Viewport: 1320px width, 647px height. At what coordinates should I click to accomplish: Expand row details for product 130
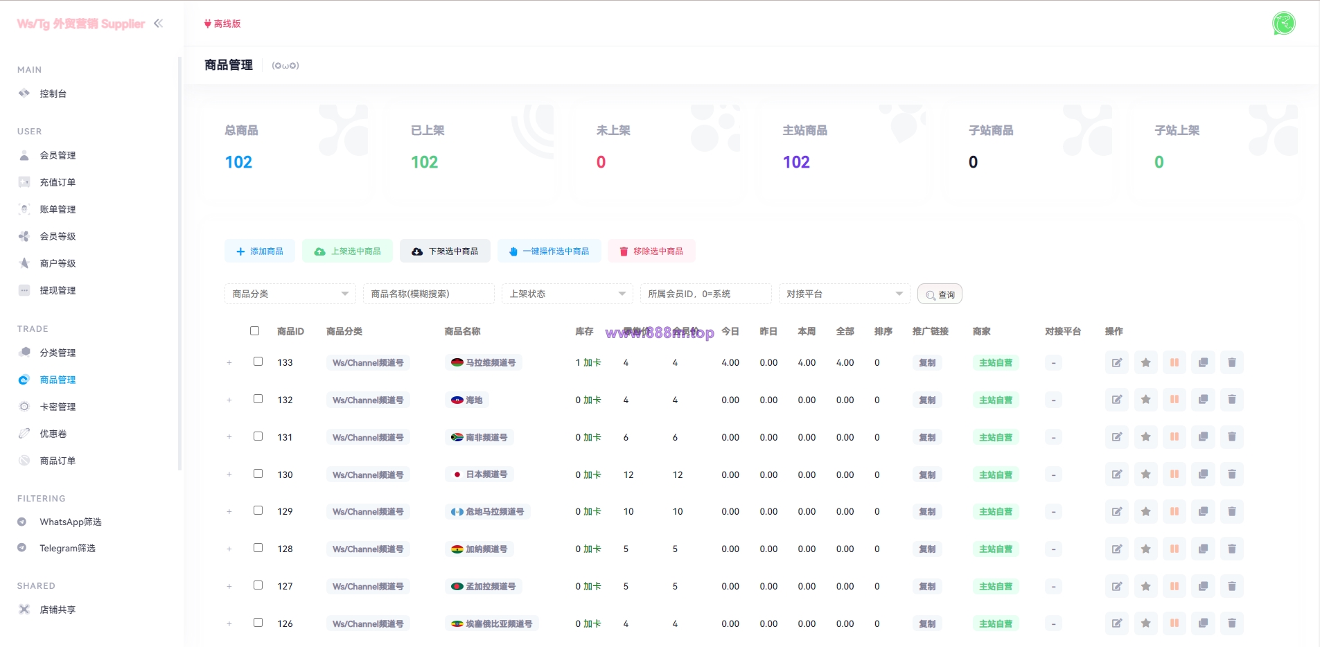(229, 475)
